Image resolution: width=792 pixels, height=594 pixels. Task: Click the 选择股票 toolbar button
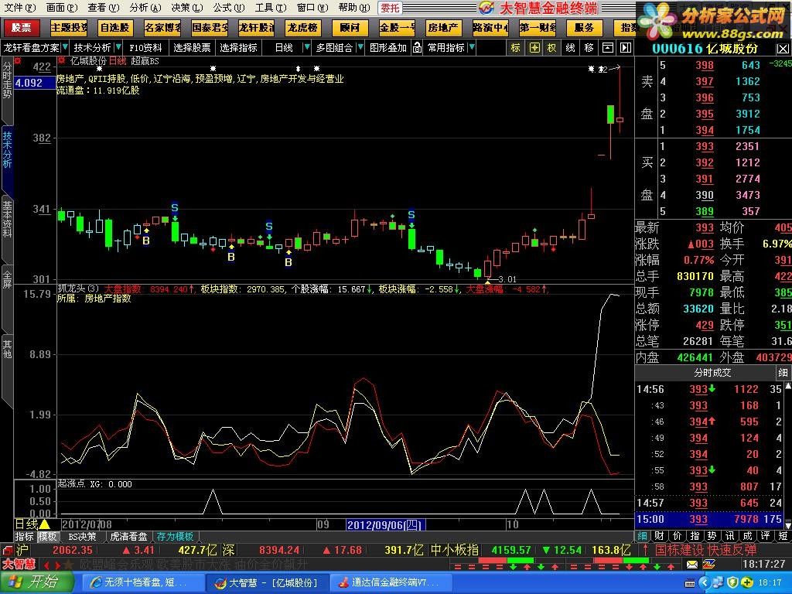192,47
